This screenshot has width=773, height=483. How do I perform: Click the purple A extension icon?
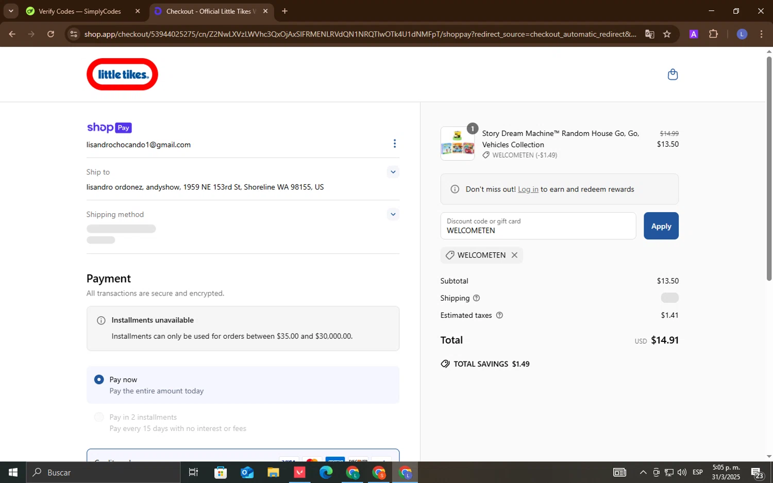pyautogui.click(x=694, y=34)
